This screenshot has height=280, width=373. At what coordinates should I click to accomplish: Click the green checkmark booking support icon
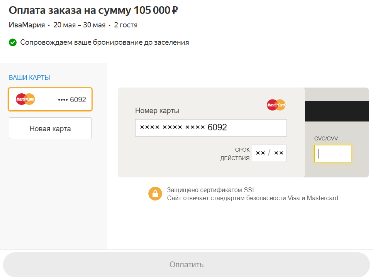pyautogui.click(x=13, y=42)
